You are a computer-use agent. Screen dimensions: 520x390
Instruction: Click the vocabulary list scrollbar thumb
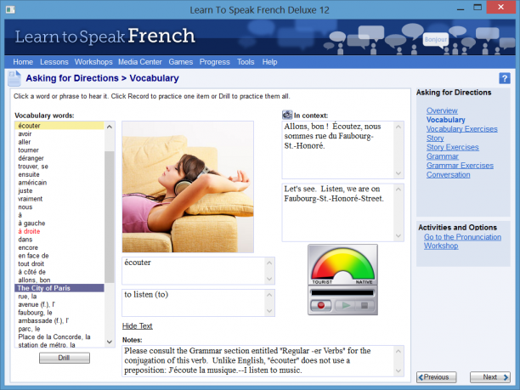pyautogui.click(x=109, y=217)
